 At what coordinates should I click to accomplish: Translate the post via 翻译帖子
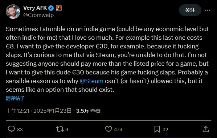(15, 98)
